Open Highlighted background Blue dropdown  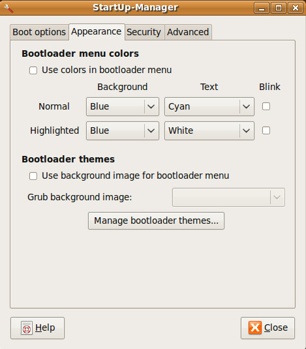click(123, 130)
